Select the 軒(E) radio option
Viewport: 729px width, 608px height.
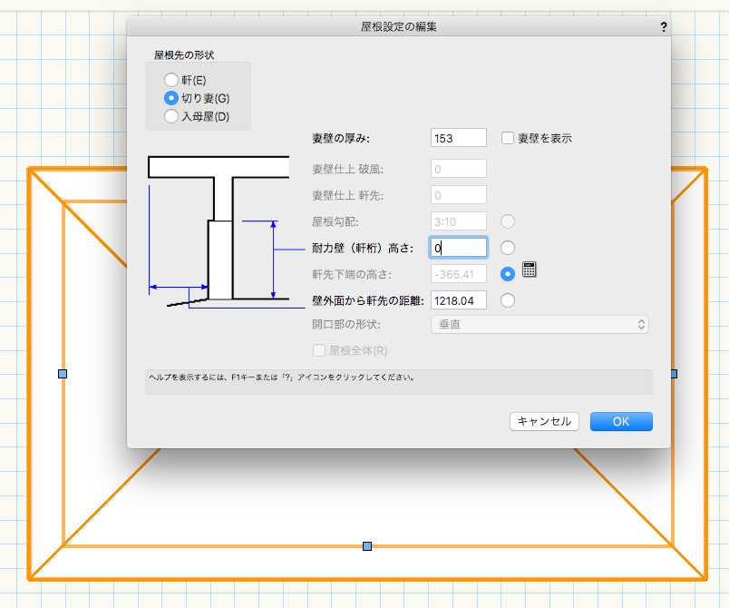pos(171,80)
